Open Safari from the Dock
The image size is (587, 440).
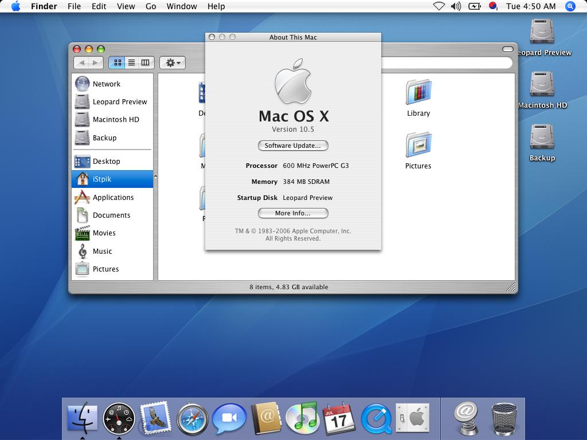(x=192, y=419)
